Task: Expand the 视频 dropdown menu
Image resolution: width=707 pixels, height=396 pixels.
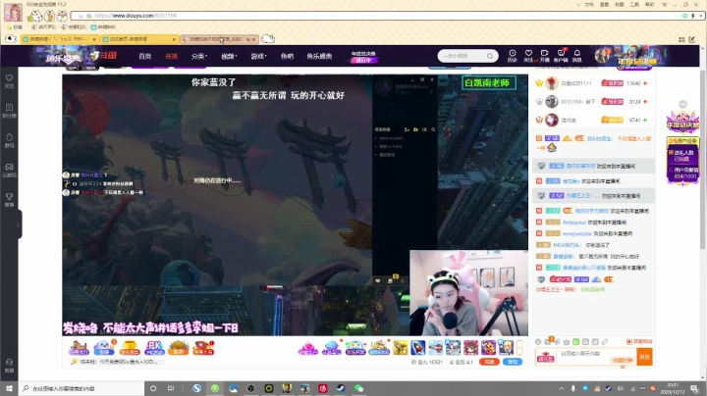Action: pyautogui.click(x=229, y=56)
